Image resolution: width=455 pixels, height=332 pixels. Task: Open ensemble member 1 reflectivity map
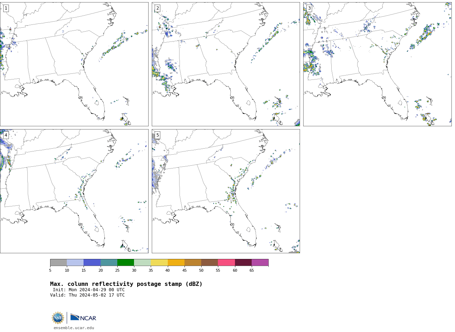74,64
